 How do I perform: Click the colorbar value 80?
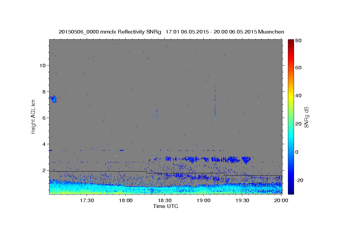298,41
